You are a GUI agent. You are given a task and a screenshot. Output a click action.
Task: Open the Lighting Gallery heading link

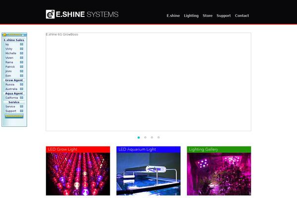click(203, 149)
